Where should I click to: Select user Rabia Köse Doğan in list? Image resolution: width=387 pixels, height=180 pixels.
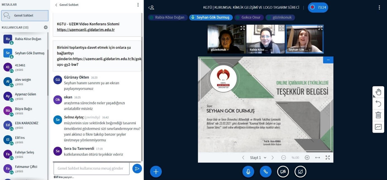[x=24, y=39]
